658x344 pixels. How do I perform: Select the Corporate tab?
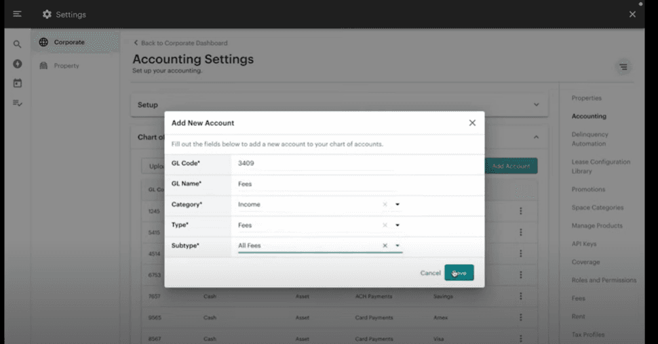coord(75,42)
